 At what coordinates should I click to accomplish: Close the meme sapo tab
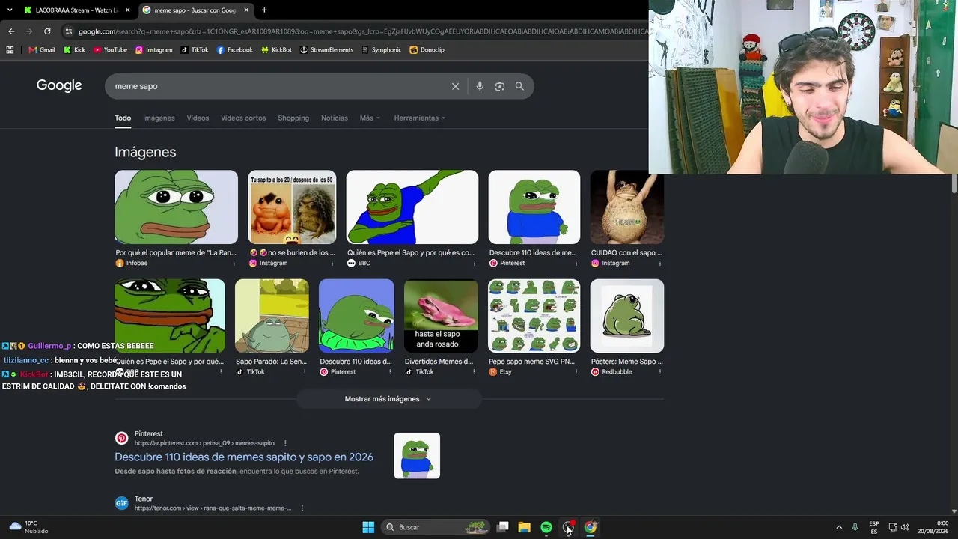(246, 10)
